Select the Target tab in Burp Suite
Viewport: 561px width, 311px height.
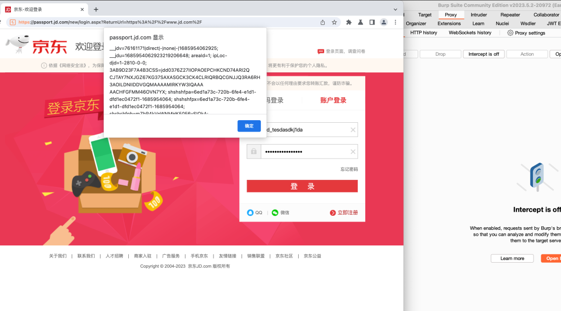[425, 15]
